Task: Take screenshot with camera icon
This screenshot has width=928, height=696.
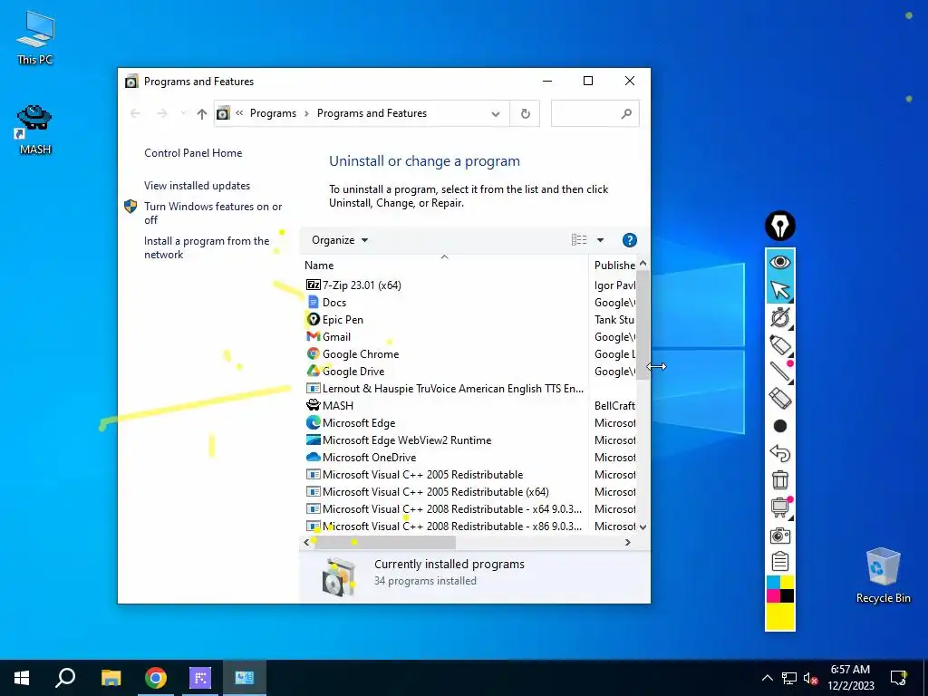Action: 780,536
